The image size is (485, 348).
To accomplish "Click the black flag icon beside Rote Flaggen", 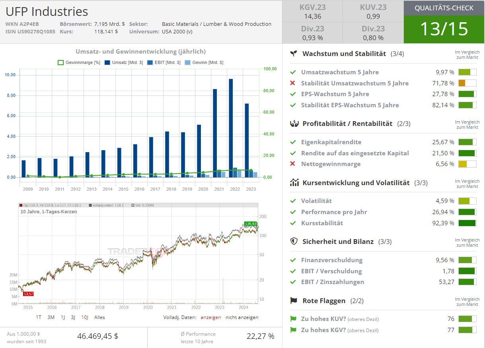I will [x=294, y=301].
